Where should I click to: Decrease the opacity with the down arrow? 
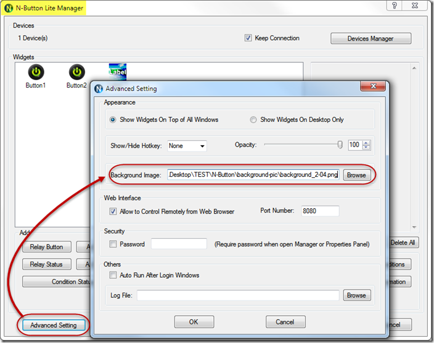coord(366,147)
